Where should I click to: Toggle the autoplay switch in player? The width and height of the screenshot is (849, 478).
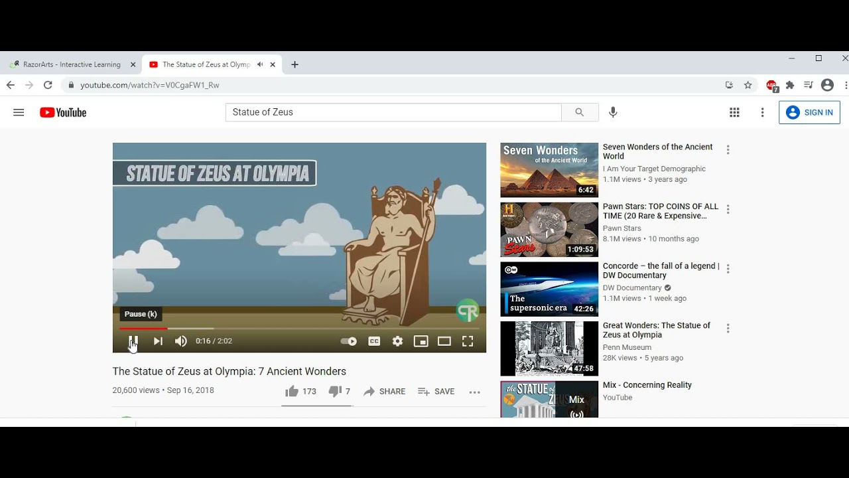349,341
